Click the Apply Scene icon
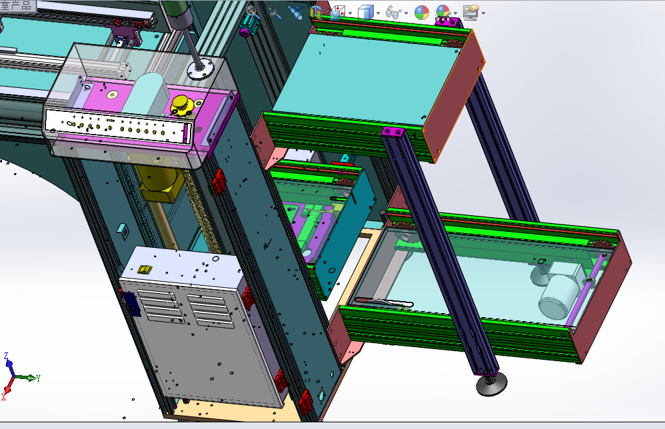 [442, 12]
